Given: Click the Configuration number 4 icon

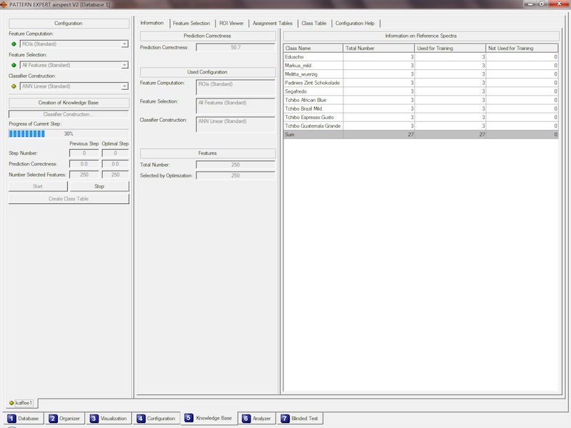Looking at the screenshot, I should pyautogui.click(x=141, y=419).
